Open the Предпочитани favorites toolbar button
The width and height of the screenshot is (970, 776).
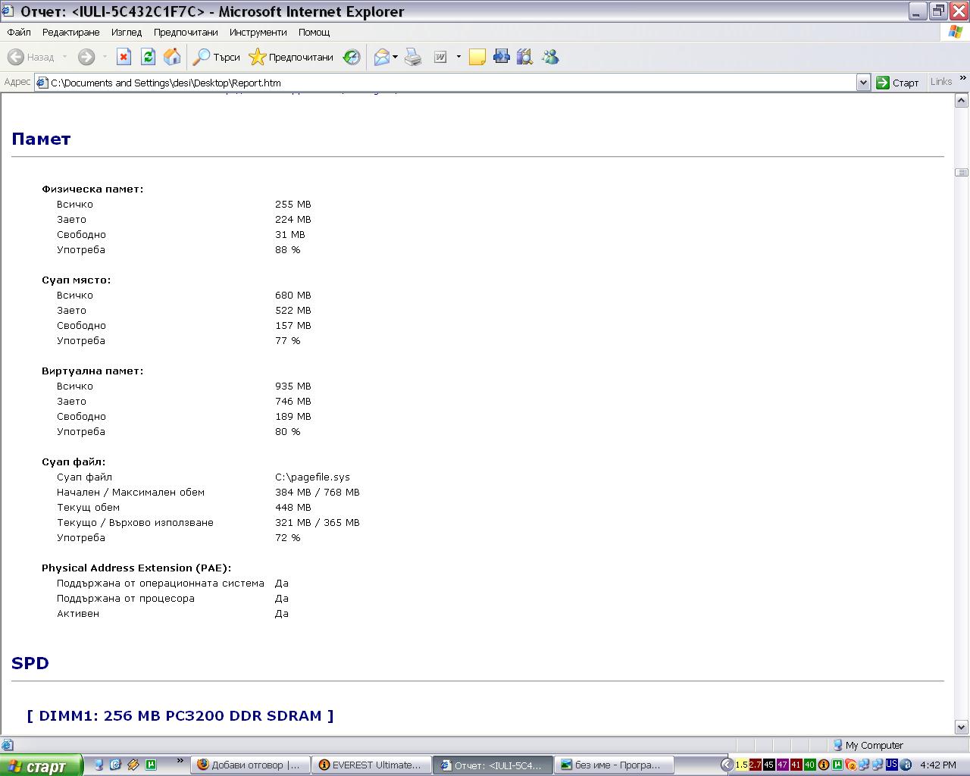(292, 57)
